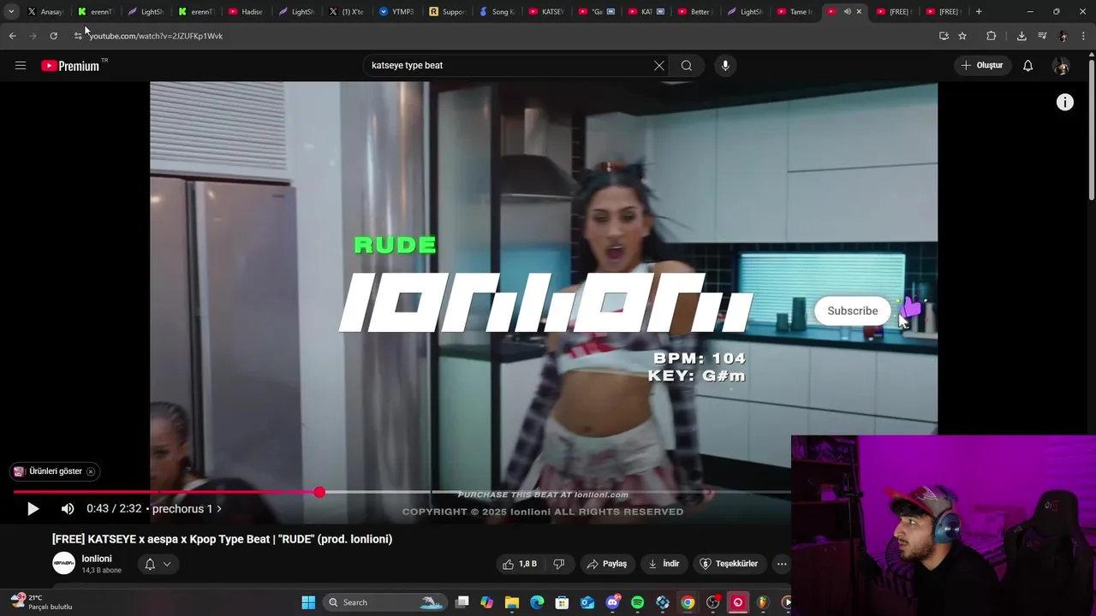
Task: Expand notification options chevron beside bell
Action: [x=167, y=564]
